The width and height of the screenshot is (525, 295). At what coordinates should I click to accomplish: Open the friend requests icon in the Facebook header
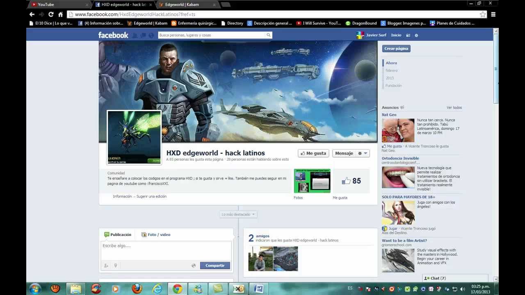point(135,35)
